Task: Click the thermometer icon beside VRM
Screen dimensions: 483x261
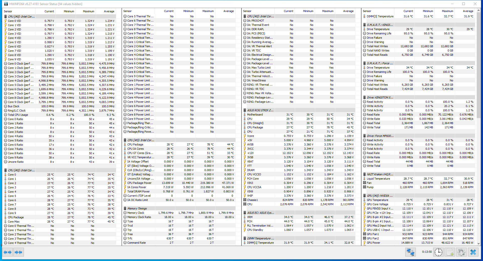Action: tap(245, 217)
